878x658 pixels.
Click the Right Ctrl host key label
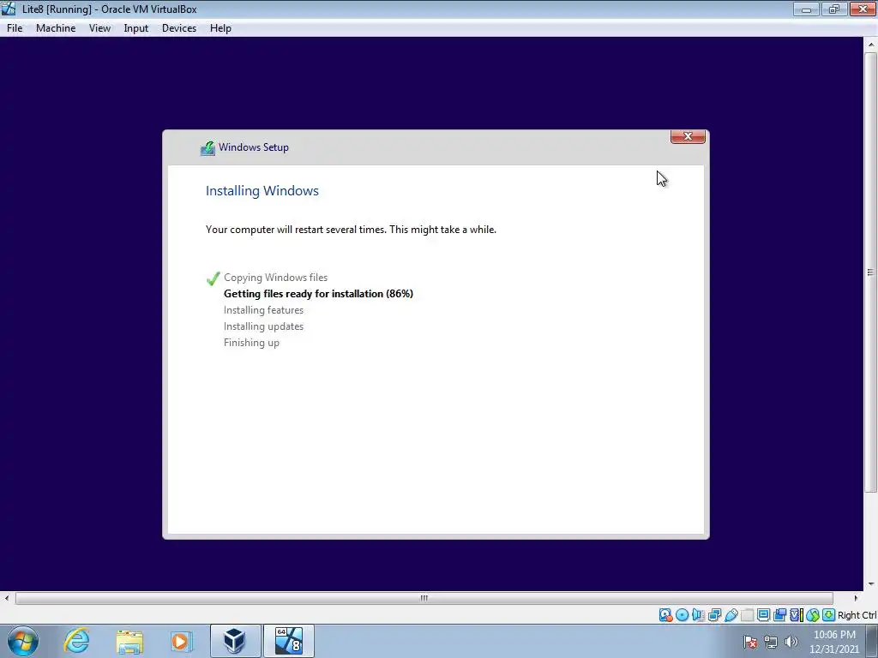857,615
